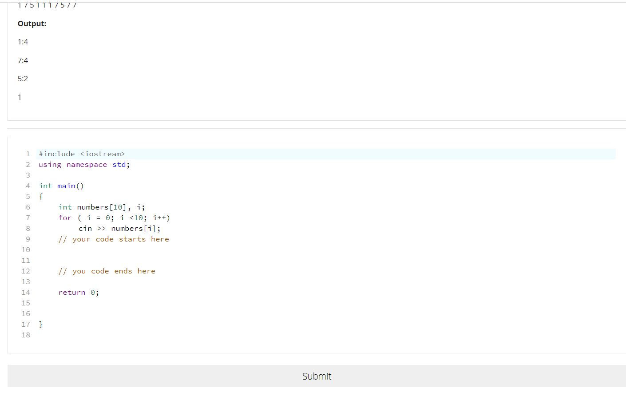626x396 pixels.
Task: Select the comment '// your code starts here'
Action: [x=114, y=239]
